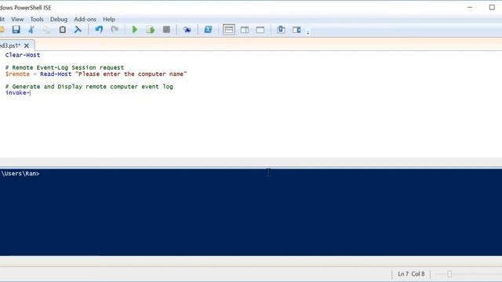The height and width of the screenshot is (282, 502).
Task: Maximize the PowerShell ISE window
Action: tap(492, 7)
